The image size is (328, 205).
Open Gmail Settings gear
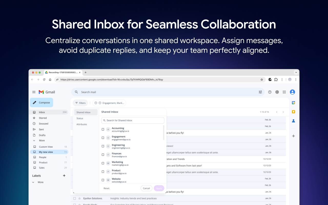coord(277,92)
